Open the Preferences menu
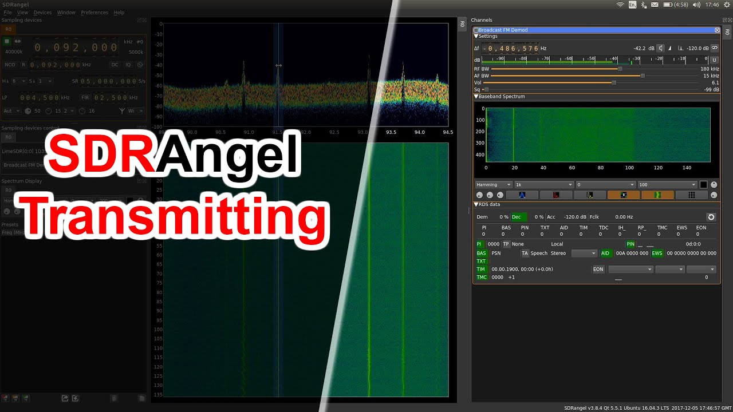Viewport: 733px width, 412px height. tap(94, 13)
